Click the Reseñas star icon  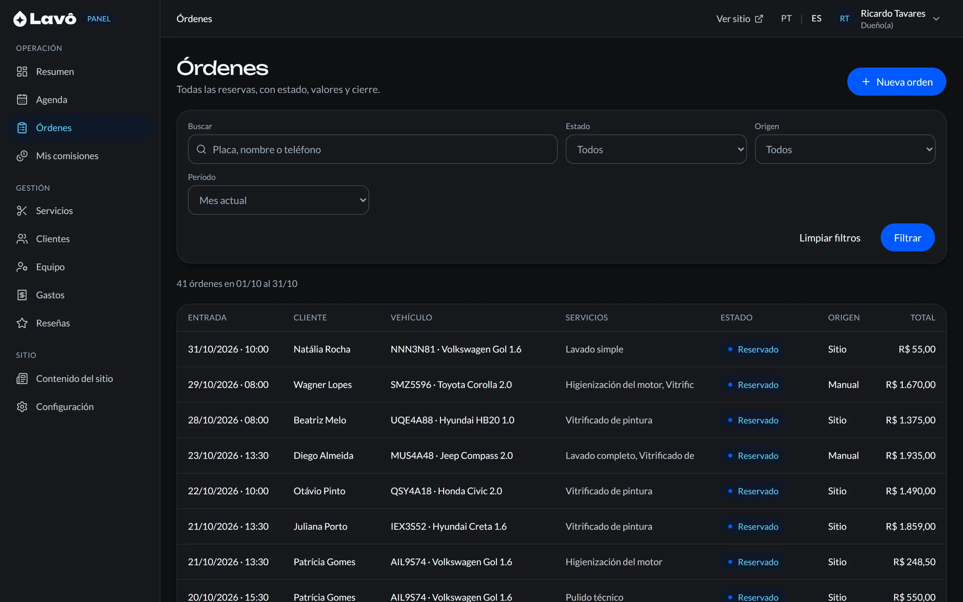point(22,323)
